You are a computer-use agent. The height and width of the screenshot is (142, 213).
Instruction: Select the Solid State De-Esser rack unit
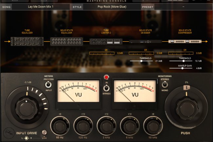coord(145,42)
